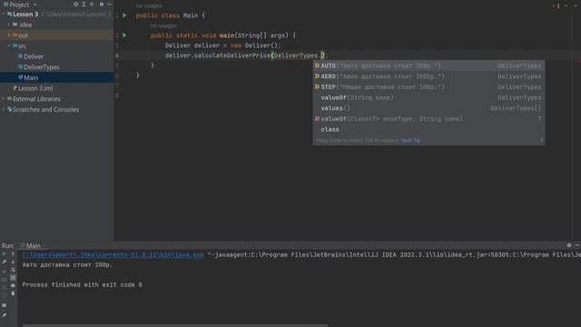Viewport: 581px width, 327px height.
Task: Collapse the Lesson 3 project root
Action: (4, 15)
